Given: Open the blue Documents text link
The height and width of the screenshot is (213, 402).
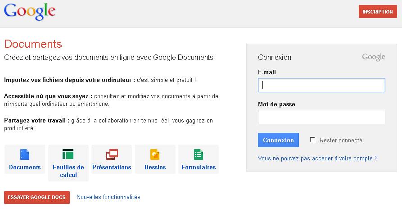Looking at the screenshot, I should [25, 167].
